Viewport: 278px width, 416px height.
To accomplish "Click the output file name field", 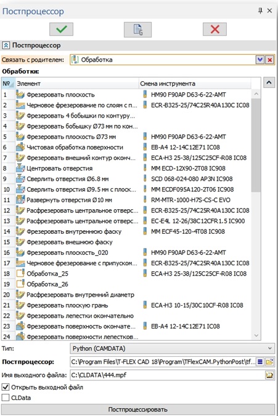I will tap(168, 375).
